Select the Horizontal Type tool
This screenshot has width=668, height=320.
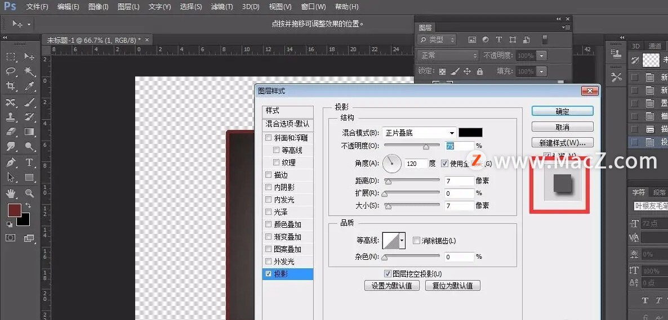pyautogui.click(x=29, y=163)
